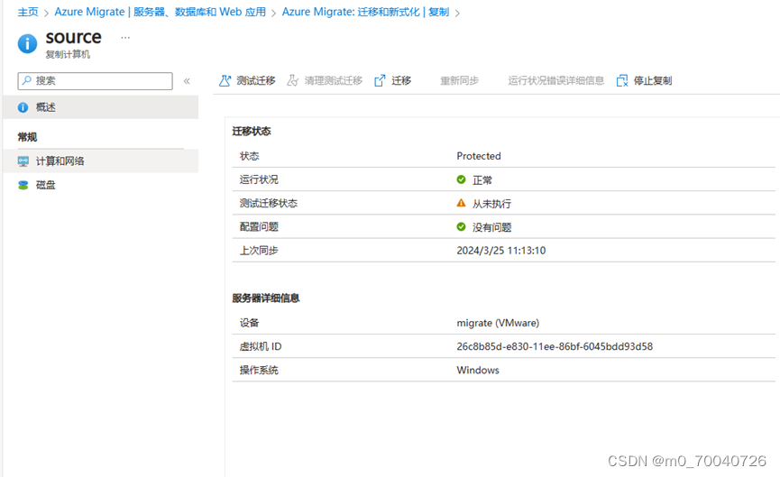The height and width of the screenshot is (477, 780).
Task: Click the orange warning icon beside 从未执行
Action: point(461,203)
